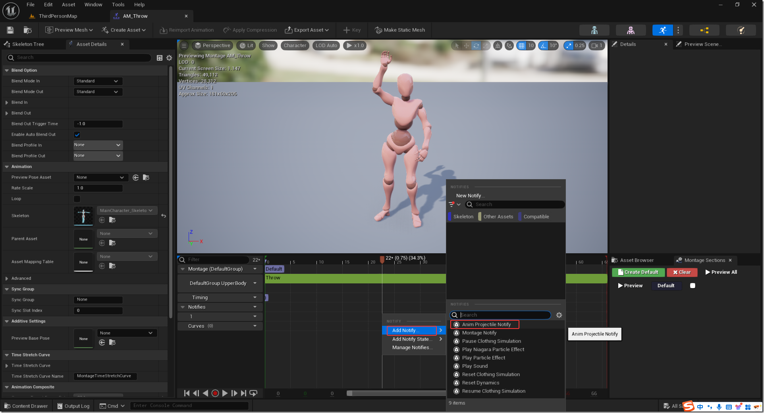The width and height of the screenshot is (764, 413).
Task: Click the Rate Scale value field
Action: click(x=98, y=188)
